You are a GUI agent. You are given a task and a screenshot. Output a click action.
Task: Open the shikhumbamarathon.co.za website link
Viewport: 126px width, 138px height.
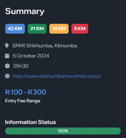point(57,76)
